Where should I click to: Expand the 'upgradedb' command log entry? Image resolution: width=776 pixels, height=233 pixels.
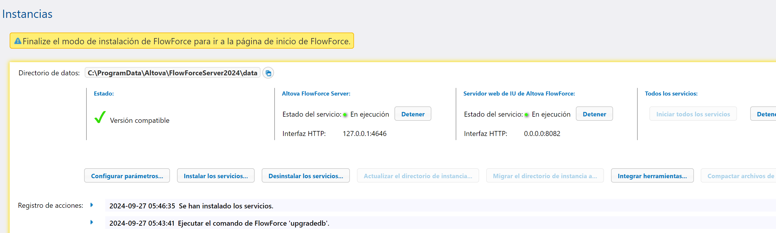[91, 222]
